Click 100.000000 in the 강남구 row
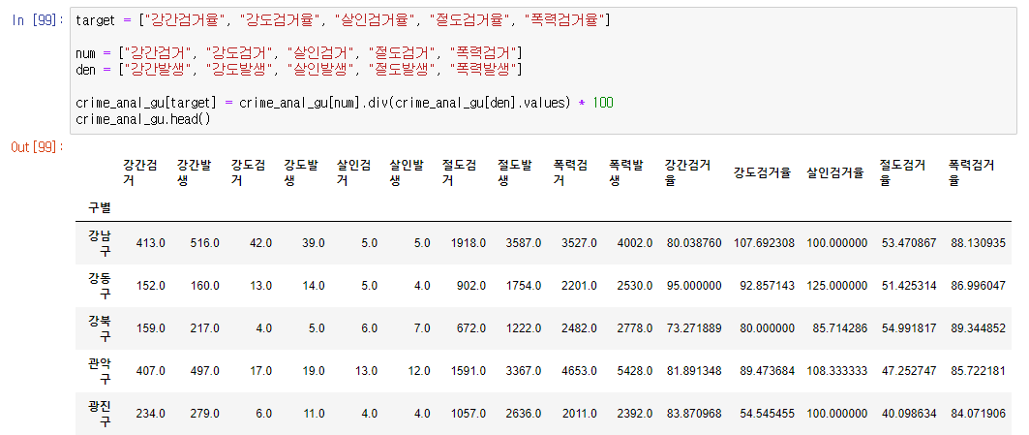Image resolution: width=1029 pixels, height=435 pixels. [836, 243]
